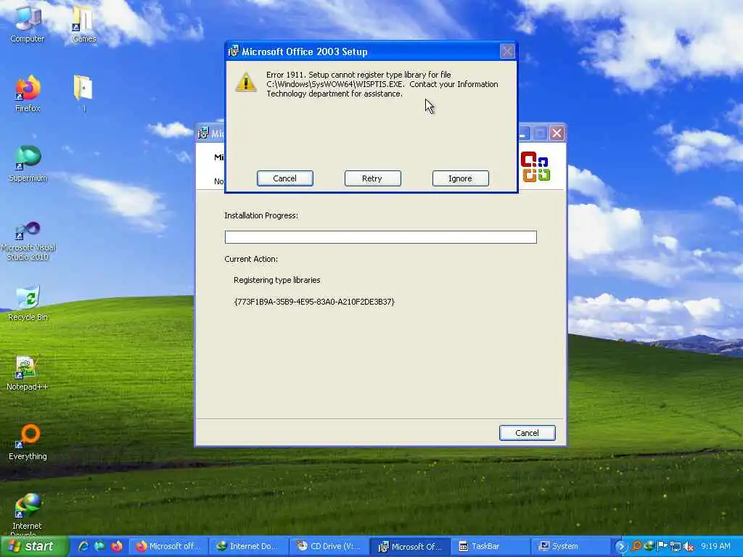Screen dimensions: 743x557
Task: Click the setup icon in the error dialog title bar
Action: pyautogui.click(x=233, y=51)
